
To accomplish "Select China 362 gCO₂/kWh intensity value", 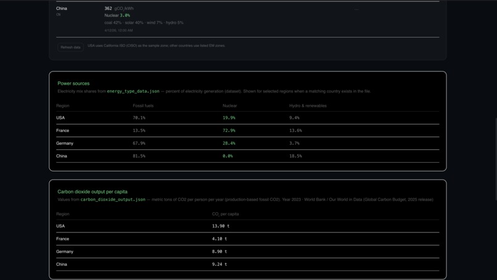I will coord(119,9).
